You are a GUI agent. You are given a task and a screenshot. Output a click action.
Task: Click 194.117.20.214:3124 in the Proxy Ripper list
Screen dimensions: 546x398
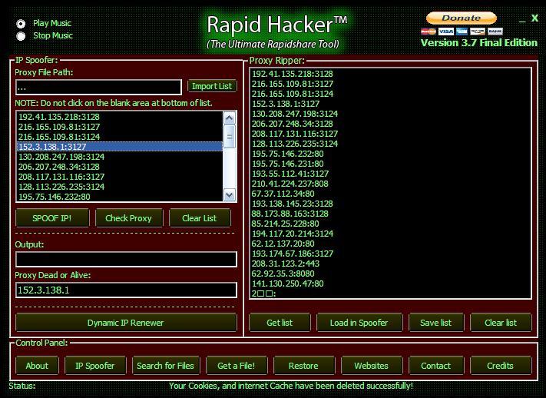[292, 234]
